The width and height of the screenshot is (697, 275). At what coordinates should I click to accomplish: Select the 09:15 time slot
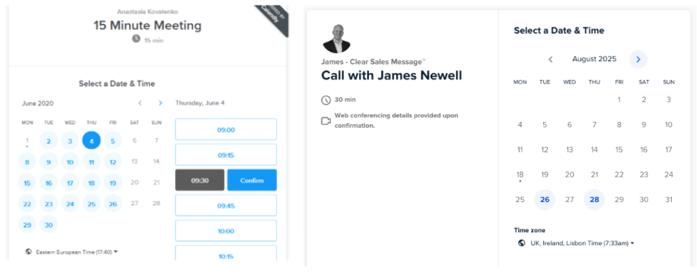pyautogui.click(x=226, y=155)
